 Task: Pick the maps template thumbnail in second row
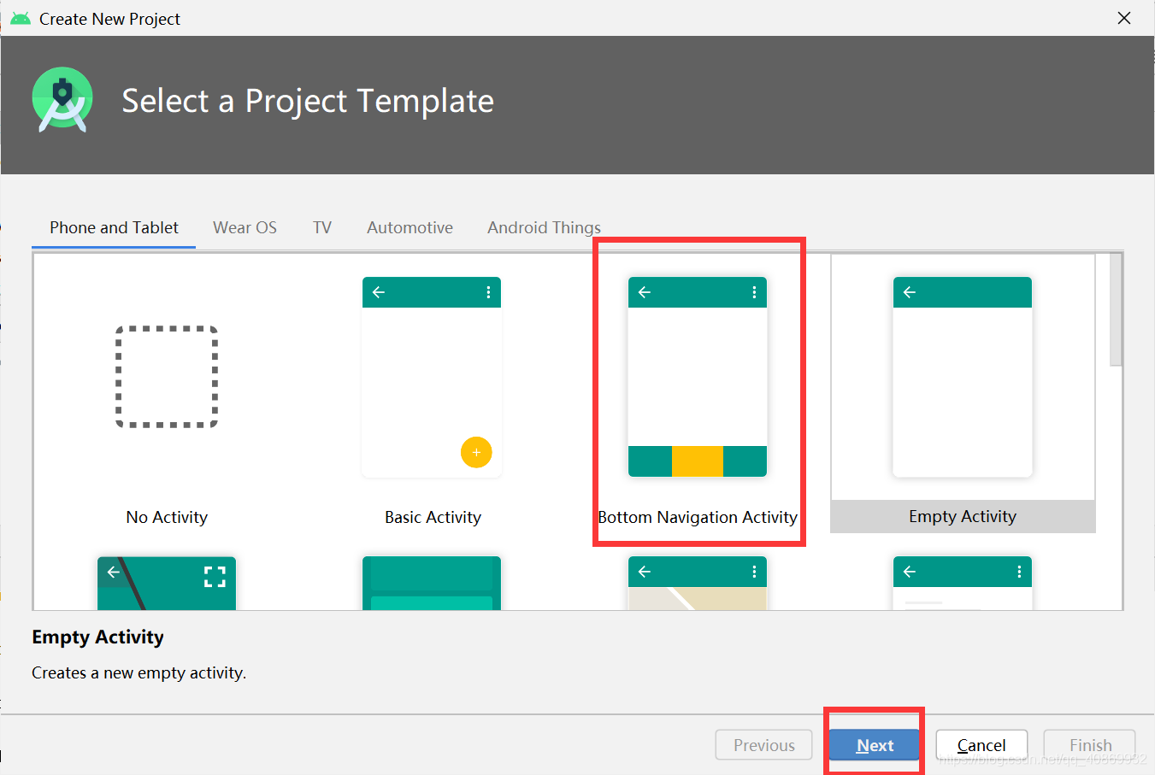[x=698, y=583]
